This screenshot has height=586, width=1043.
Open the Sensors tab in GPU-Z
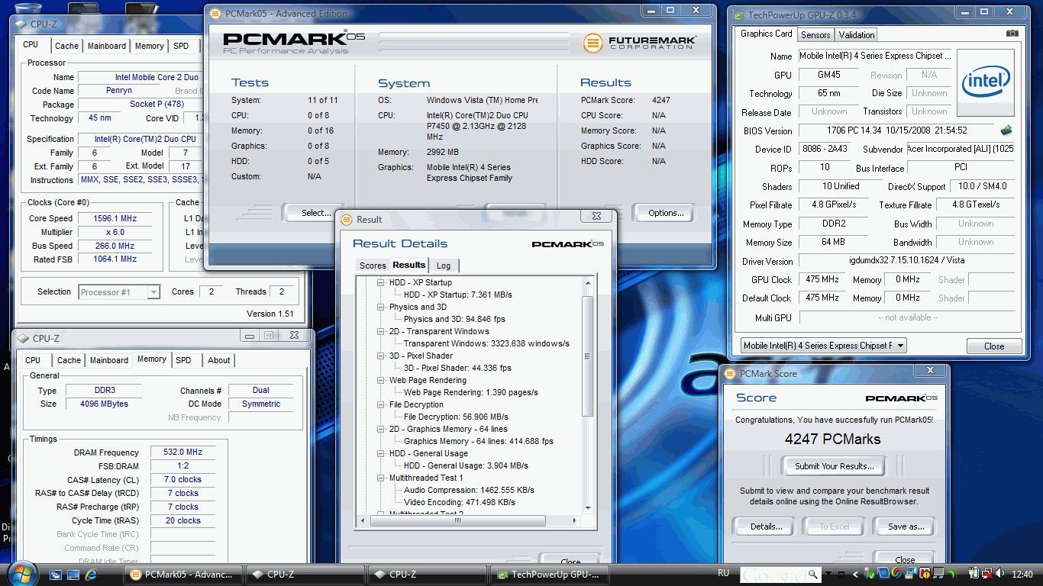tap(815, 35)
